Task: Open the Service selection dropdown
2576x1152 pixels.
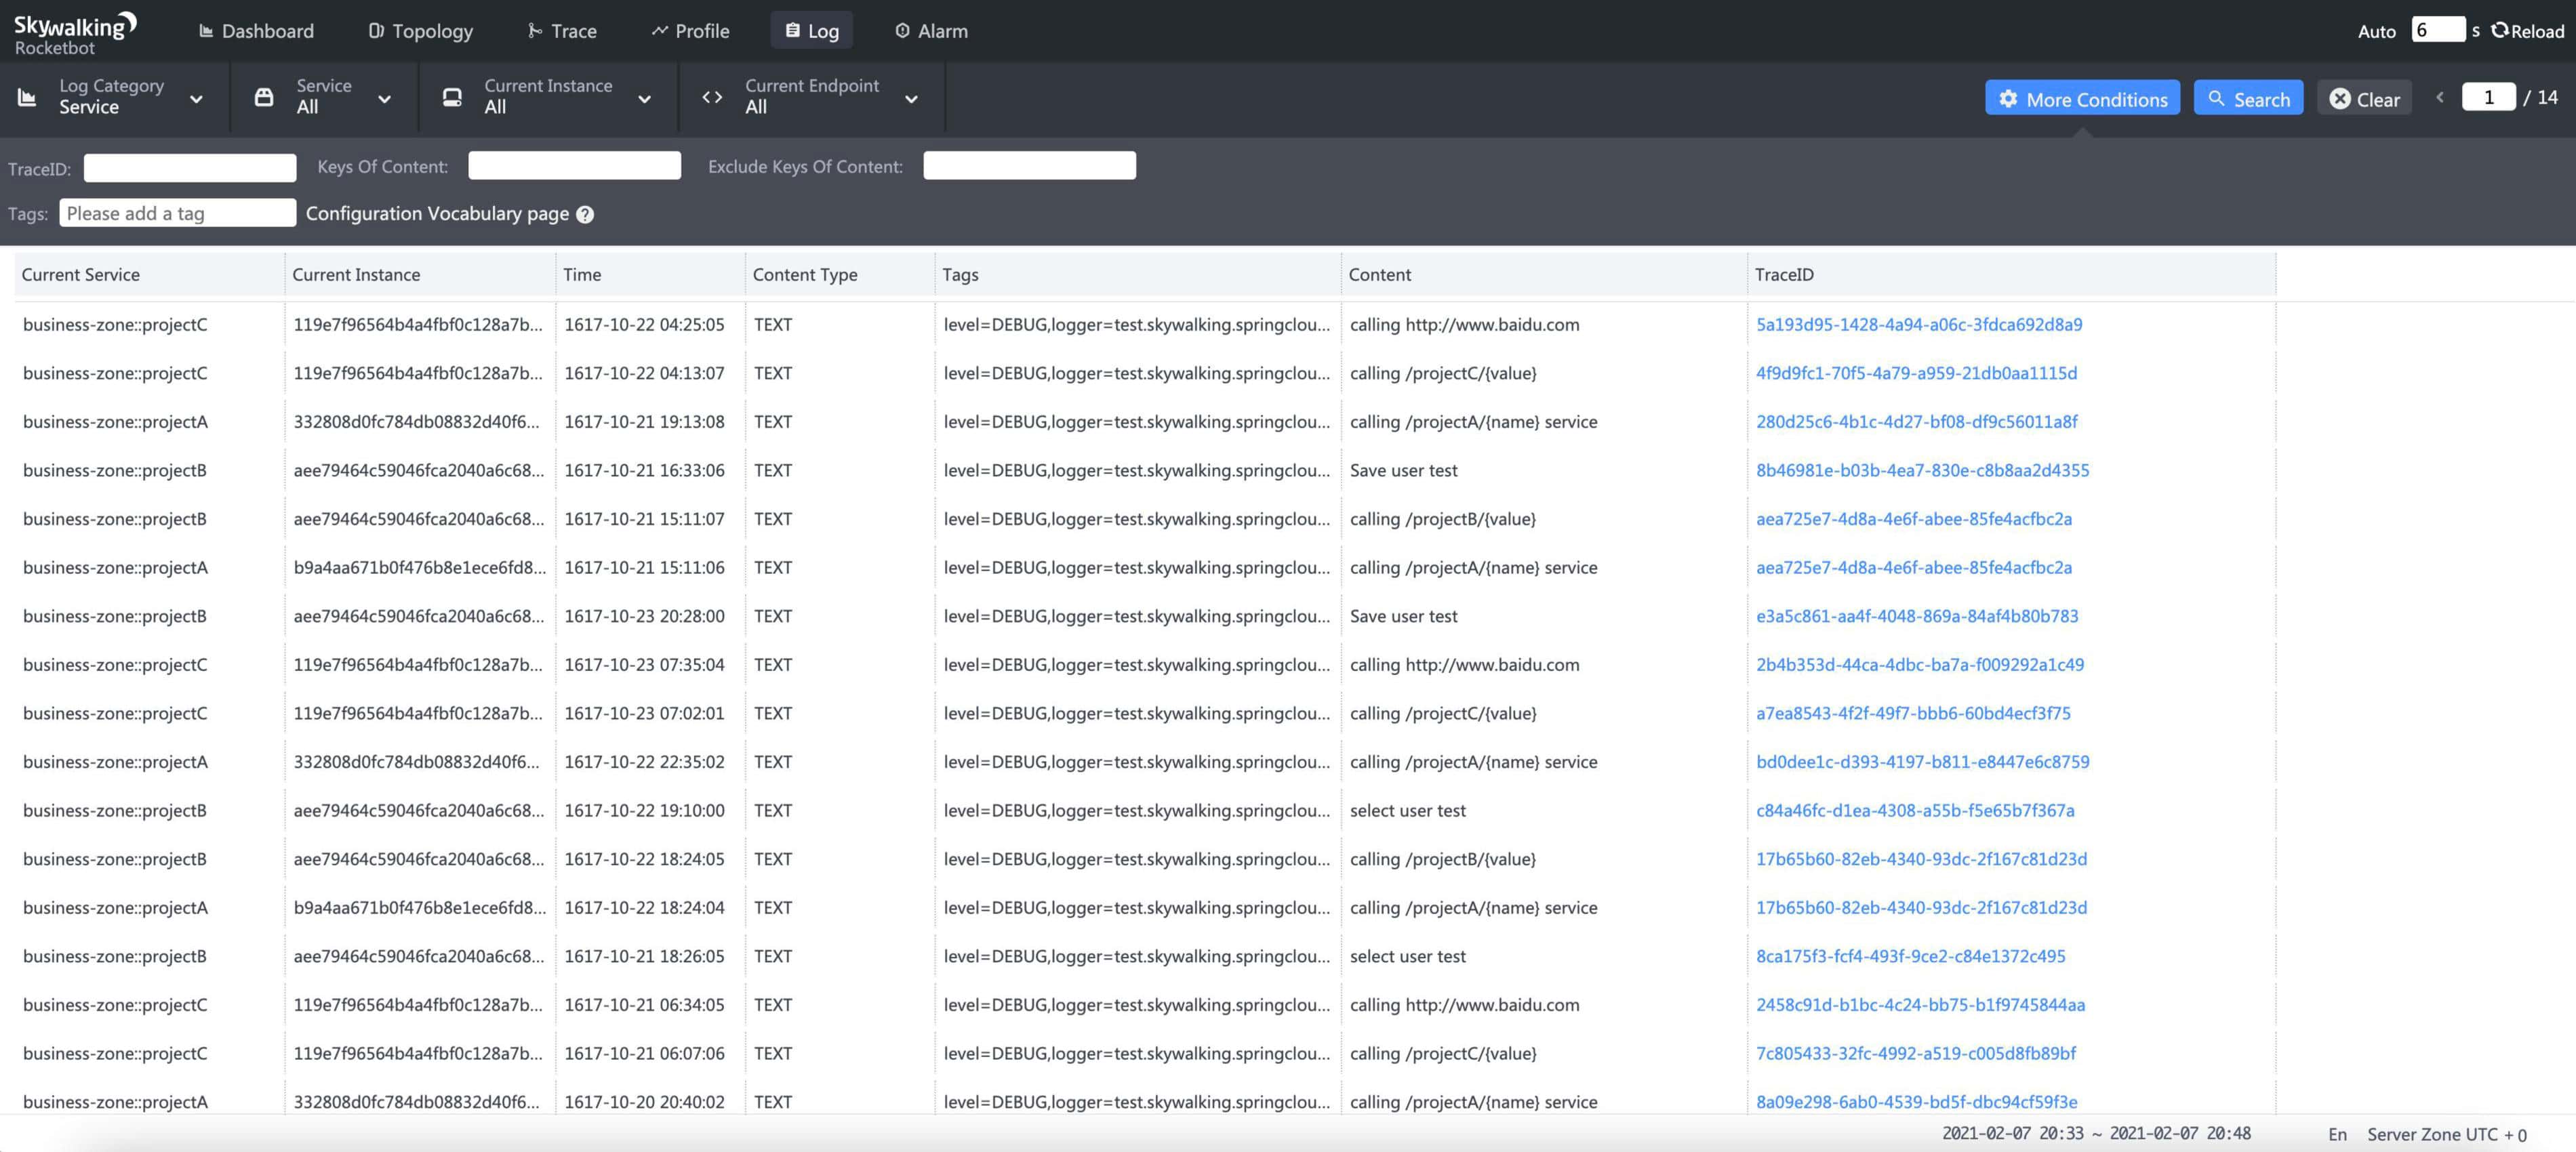Action: click(384, 98)
